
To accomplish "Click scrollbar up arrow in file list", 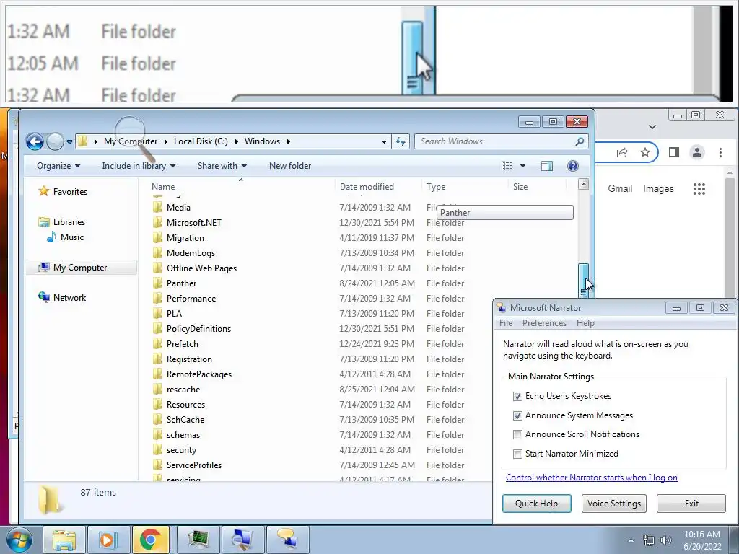I will pyautogui.click(x=583, y=184).
